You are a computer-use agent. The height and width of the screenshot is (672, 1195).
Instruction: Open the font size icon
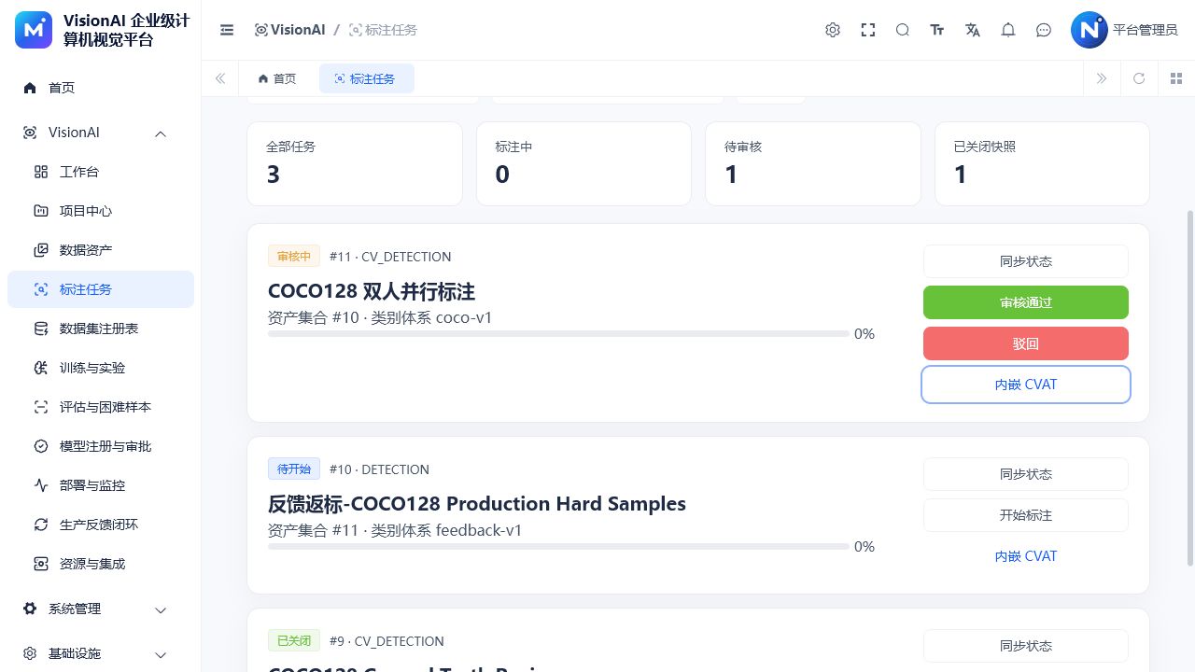point(937,30)
